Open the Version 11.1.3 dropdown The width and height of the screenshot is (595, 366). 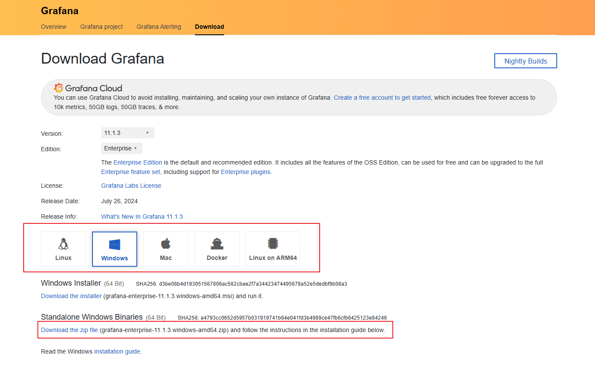(127, 133)
